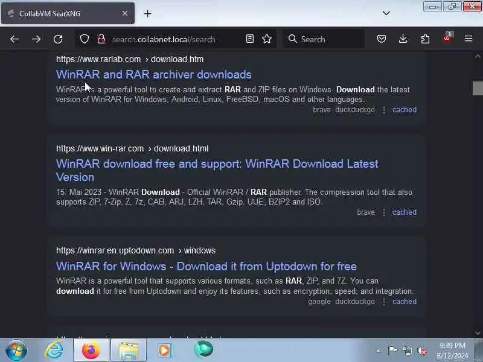This screenshot has height=362, width=483.
Task: Click the vertical scrollbar thumb
Action: pos(478,88)
